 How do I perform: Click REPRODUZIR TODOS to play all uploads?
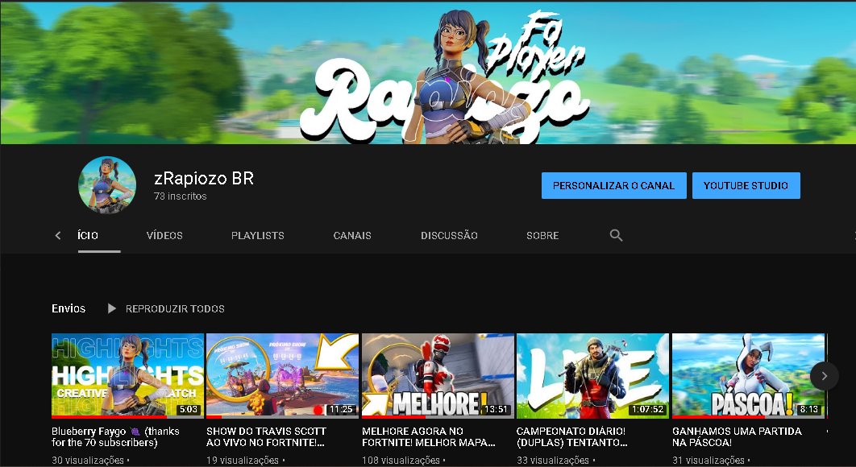(174, 308)
